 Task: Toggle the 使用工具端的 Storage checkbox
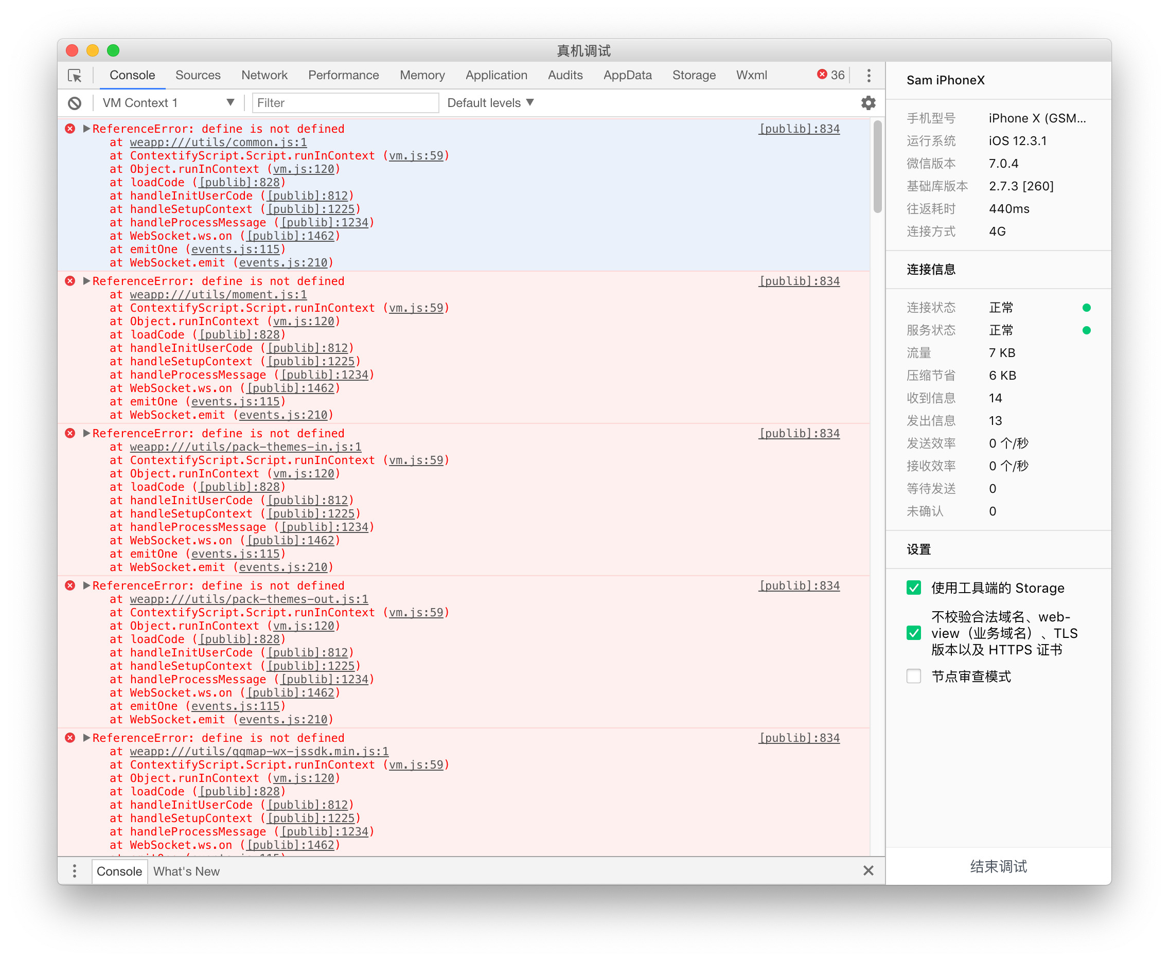(913, 588)
